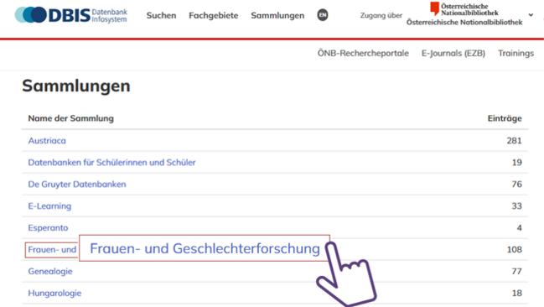Image resolution: width=544 pixels, height=307 pixels.
Task: Open E-Journals (EZB) link
Action: point(453,53)
